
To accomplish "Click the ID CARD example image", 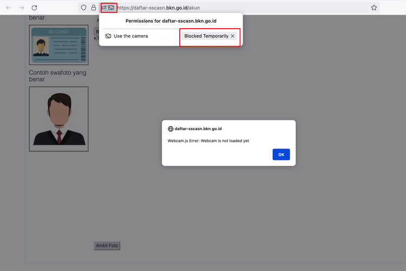I will pos(58,45).
